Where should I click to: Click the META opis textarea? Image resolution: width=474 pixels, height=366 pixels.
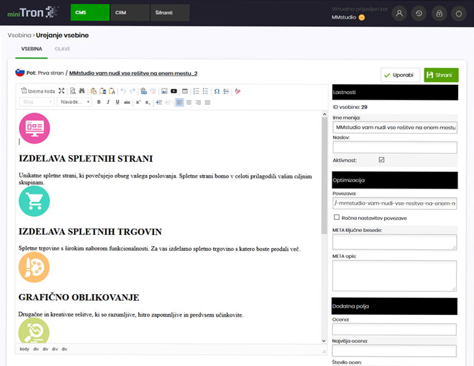point(395,276)
